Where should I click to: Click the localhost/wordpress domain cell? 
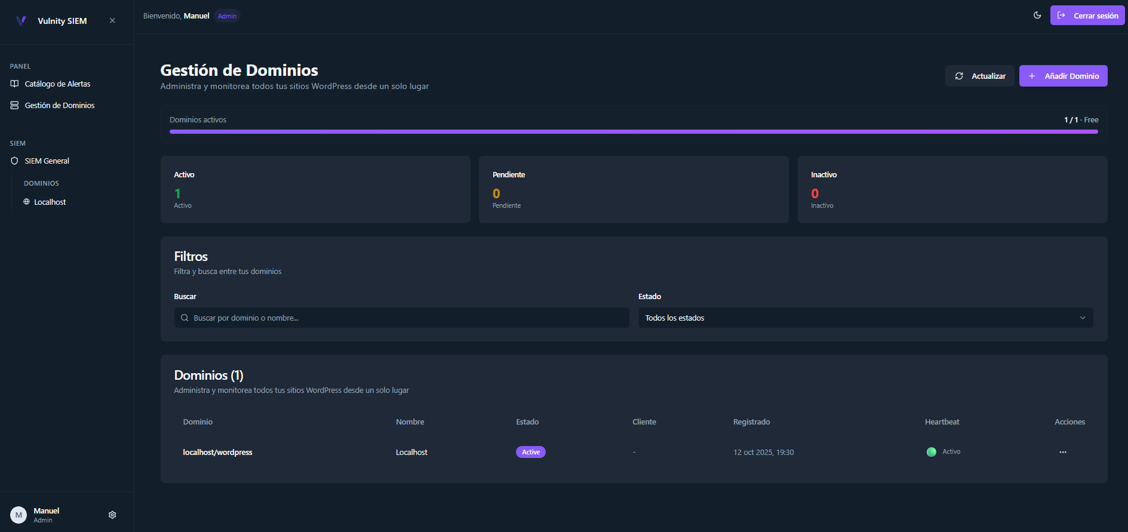click(217, 452)
